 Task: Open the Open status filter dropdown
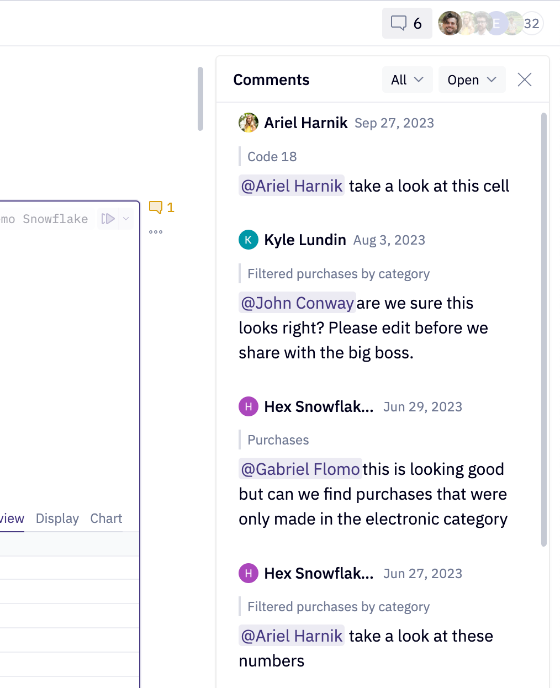click(472, 80)
